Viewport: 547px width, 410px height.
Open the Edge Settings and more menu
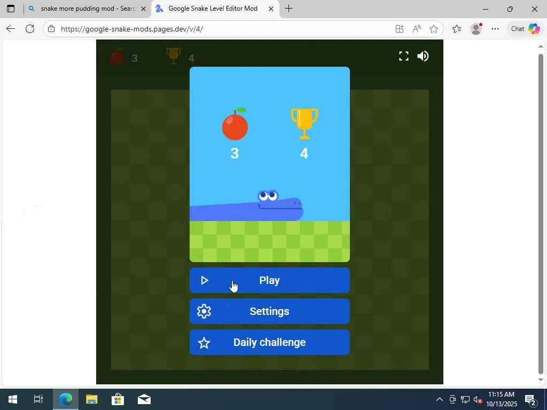click(495, 29)
